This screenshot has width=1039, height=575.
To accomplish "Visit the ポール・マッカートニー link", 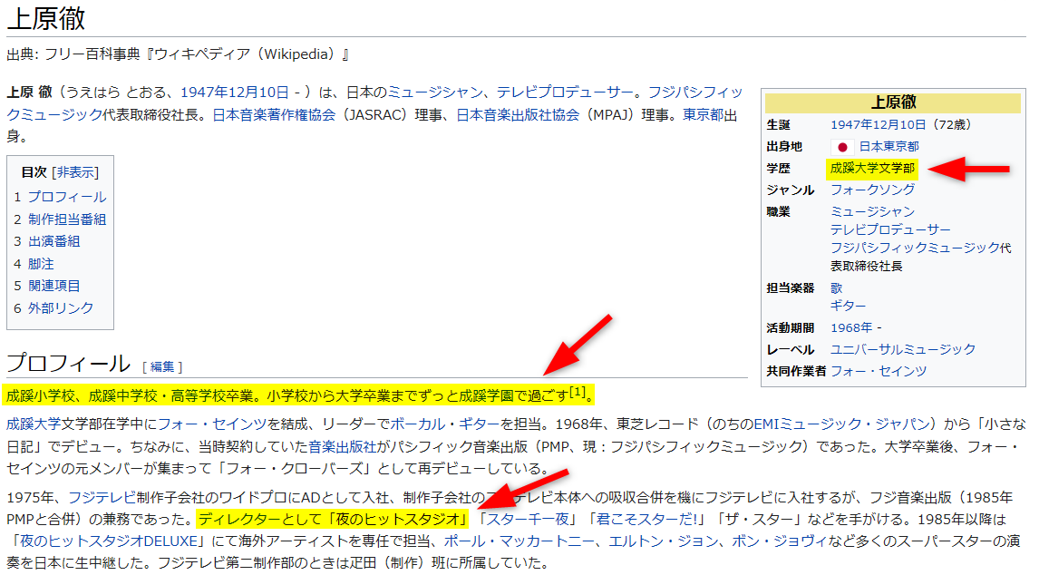I will 519,541.
